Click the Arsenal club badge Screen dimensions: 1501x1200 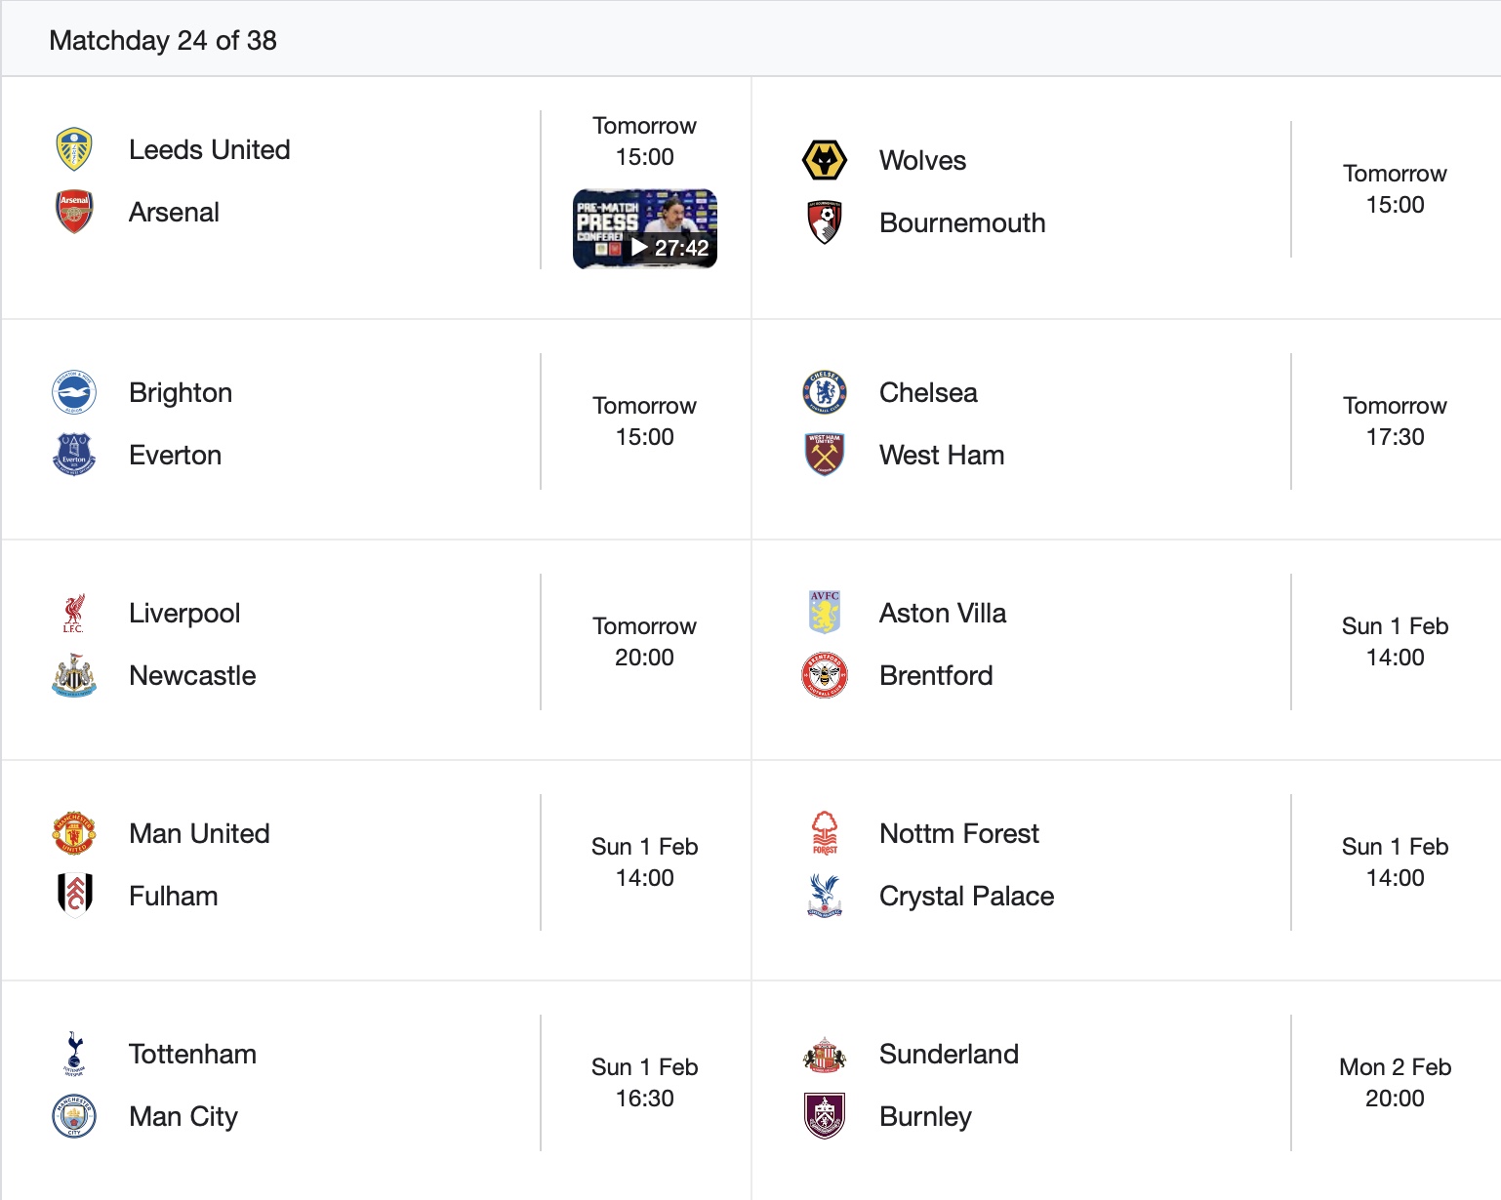point(74,212)
